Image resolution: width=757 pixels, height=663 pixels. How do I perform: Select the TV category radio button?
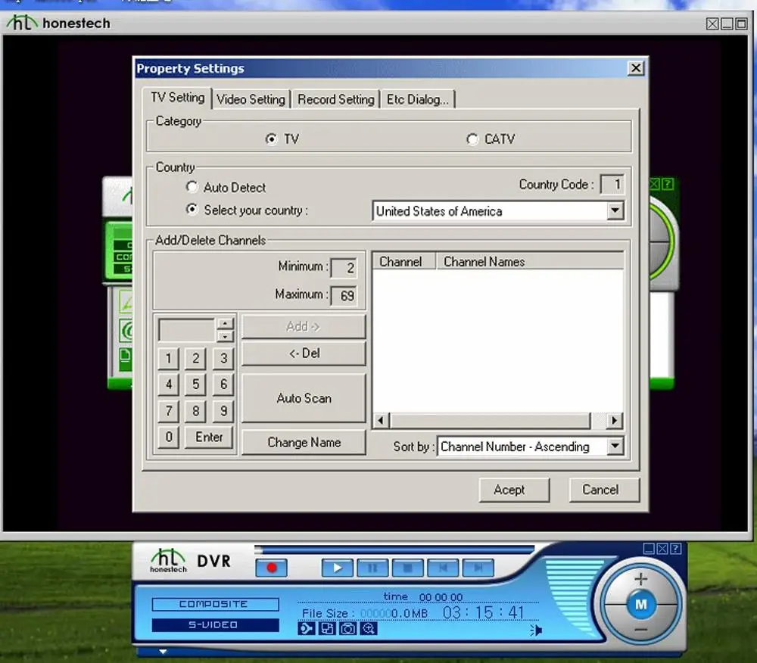(272, 139)
